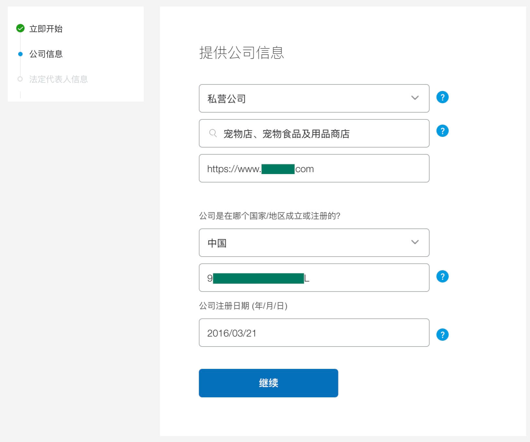This screenshot has height=442, width=530.
Task: Click the search magnifier in the industry field
Action: [x=213, y=133]
